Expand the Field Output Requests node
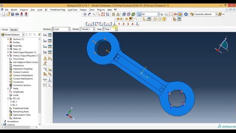Viewport: 236px width, 133px height. 8,52
